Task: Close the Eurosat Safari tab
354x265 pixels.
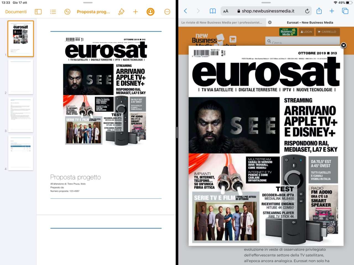Action: point(270,22)
